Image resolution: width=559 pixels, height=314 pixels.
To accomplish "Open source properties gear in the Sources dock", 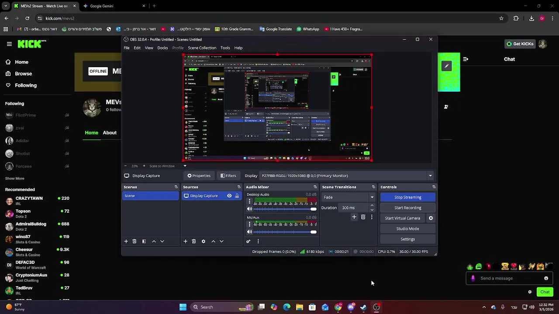I will [204, 241].
